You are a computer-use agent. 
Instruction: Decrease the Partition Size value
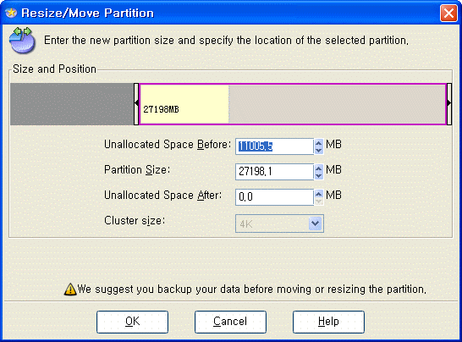(x=318, y=176)
